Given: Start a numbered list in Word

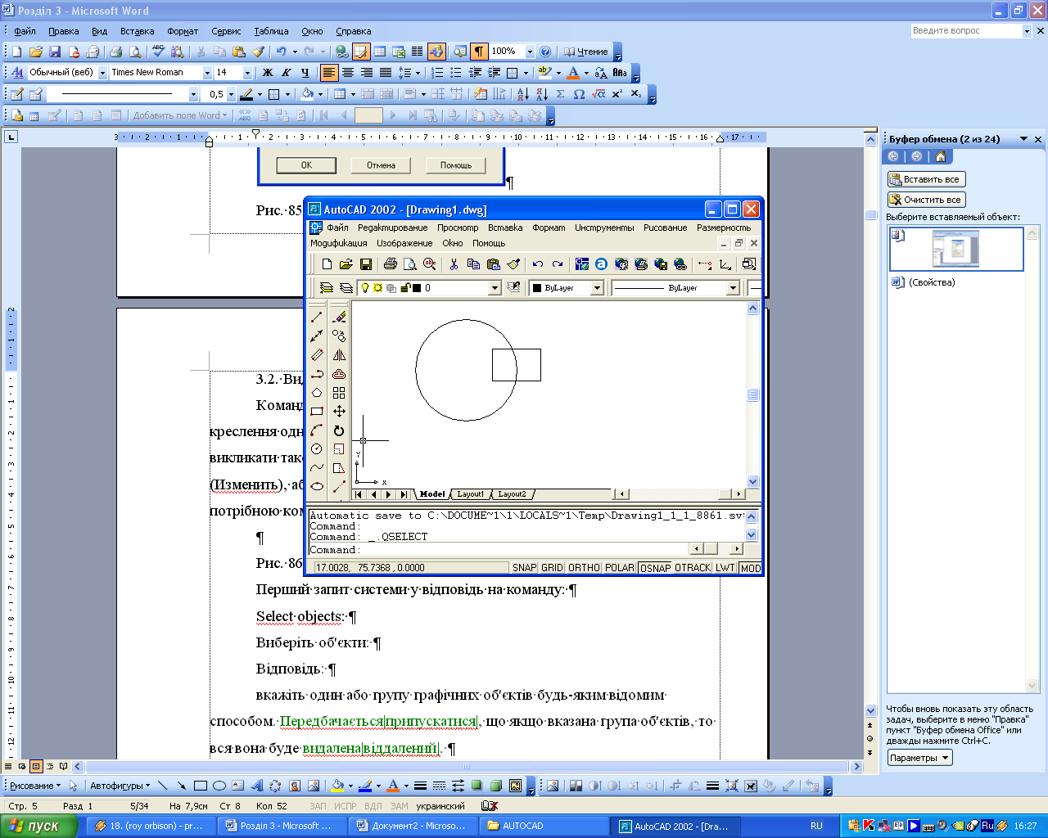Looking at the screenshot, I should (437, 73).
